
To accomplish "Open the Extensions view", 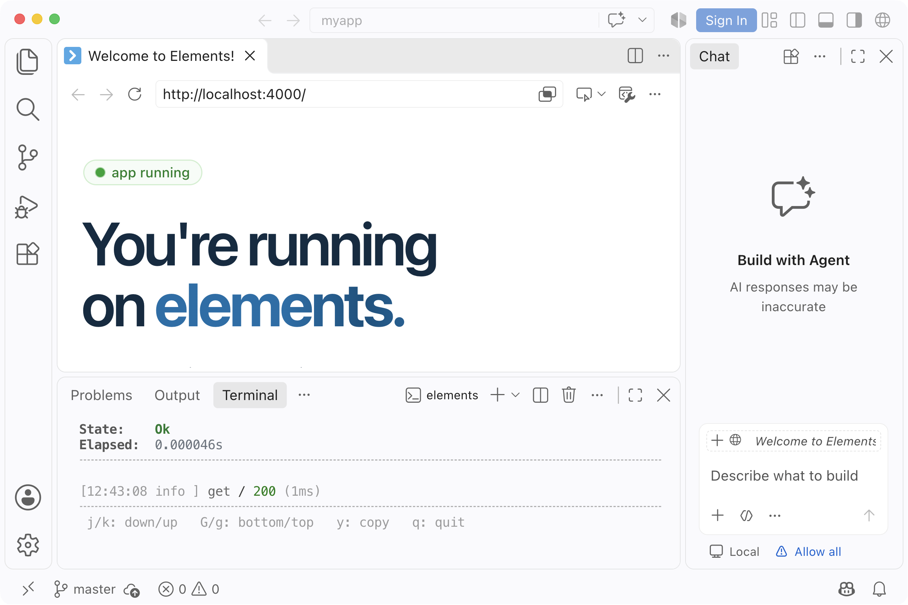I will tap(27, 253).
